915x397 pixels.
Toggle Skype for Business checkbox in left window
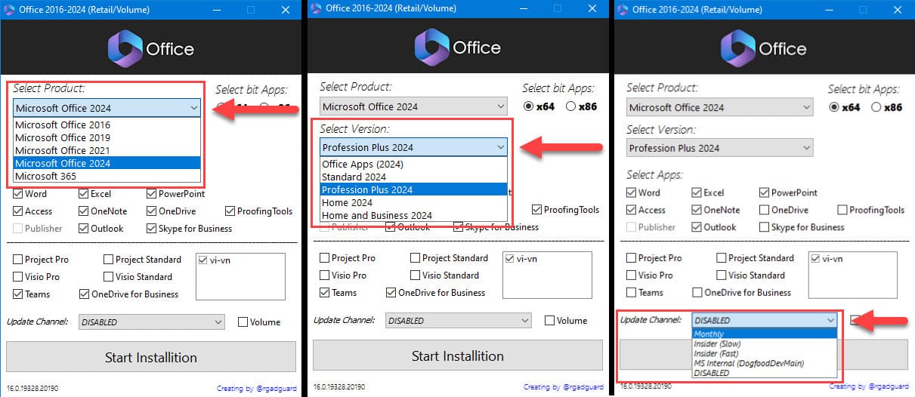[x=152, y=229]
